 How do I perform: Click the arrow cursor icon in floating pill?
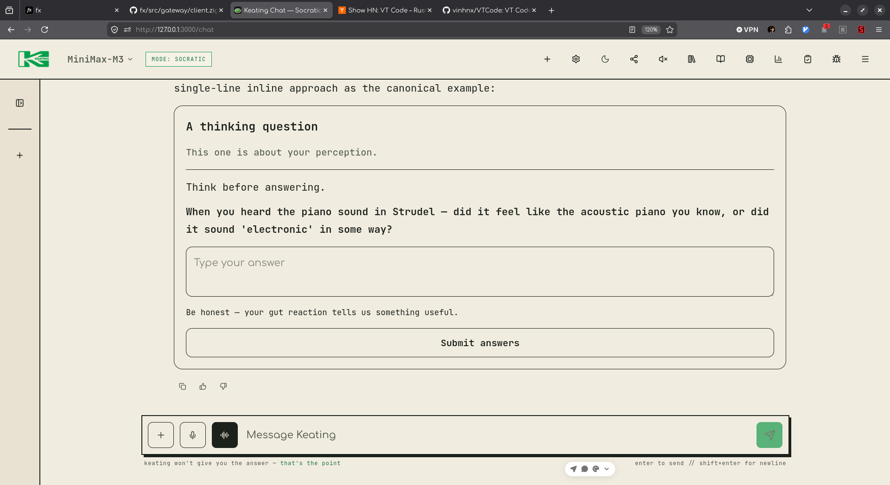pyautogui.click(x=573, y=469)
